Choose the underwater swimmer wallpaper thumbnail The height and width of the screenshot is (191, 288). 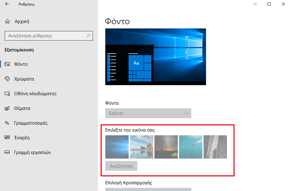190,147
